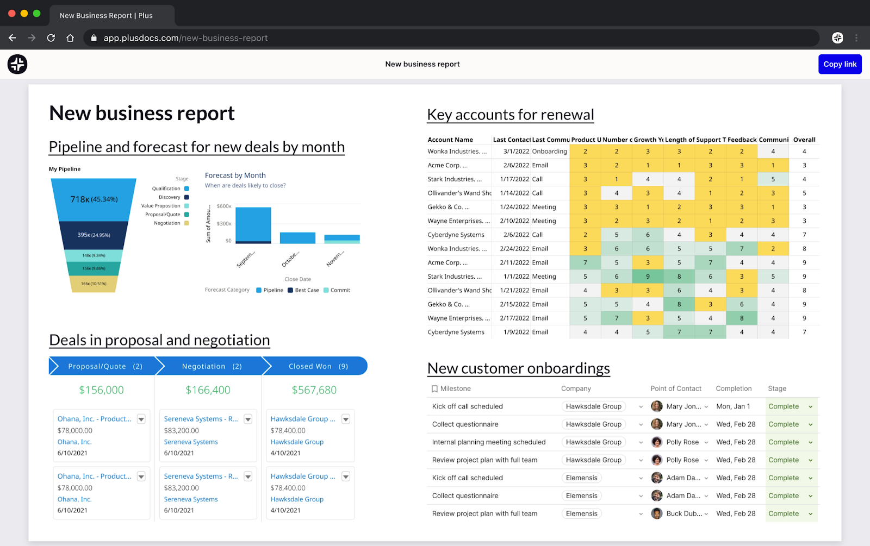
Task: Switch to the New Business Report browser tab
Action: coord(106,15)
